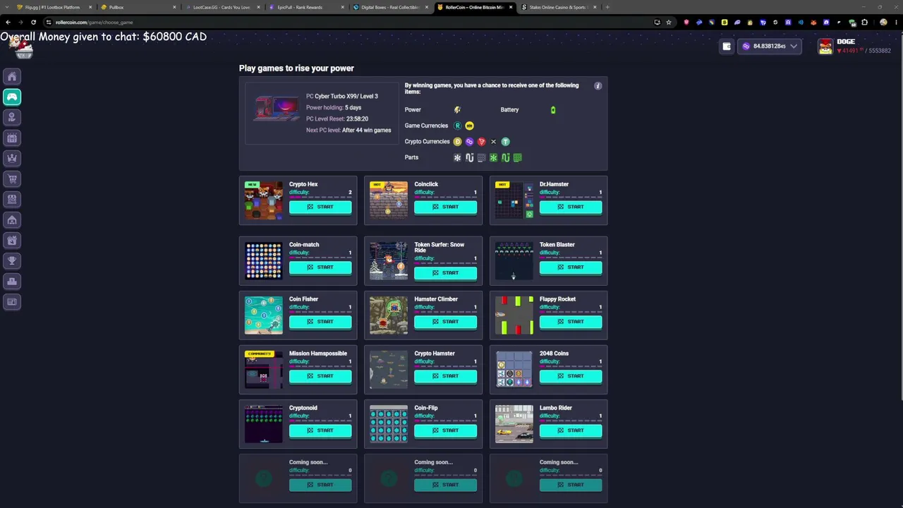This screenshot has height=508, width=903.
Task: Click the Coin-match game thumbnail
Action: [x=264, y=261]
